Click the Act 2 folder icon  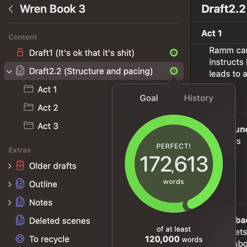coord(28,107)
